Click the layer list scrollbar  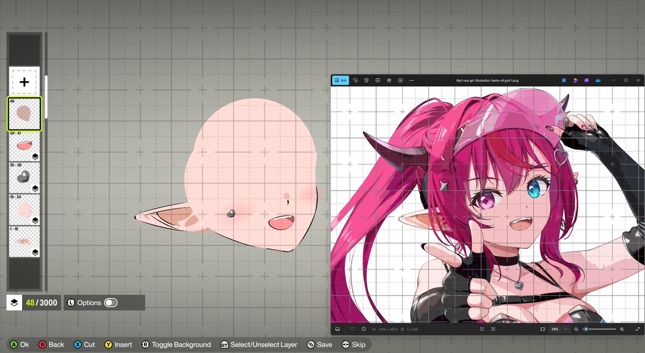[x=46, y=97]
